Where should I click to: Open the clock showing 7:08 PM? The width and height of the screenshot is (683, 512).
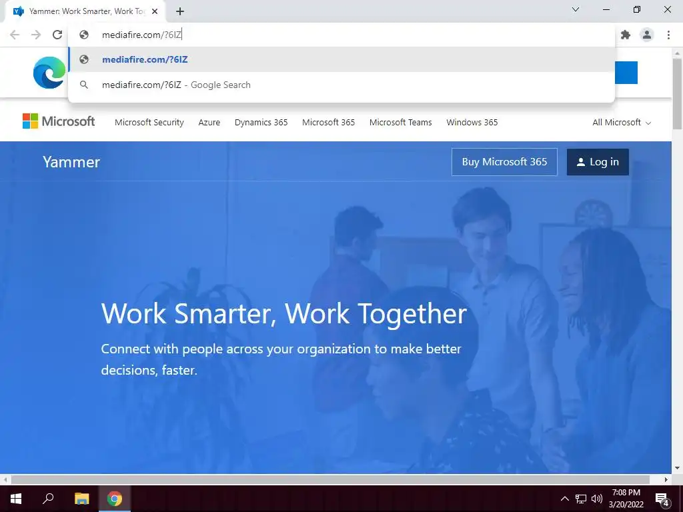click(x=626, y=499)
